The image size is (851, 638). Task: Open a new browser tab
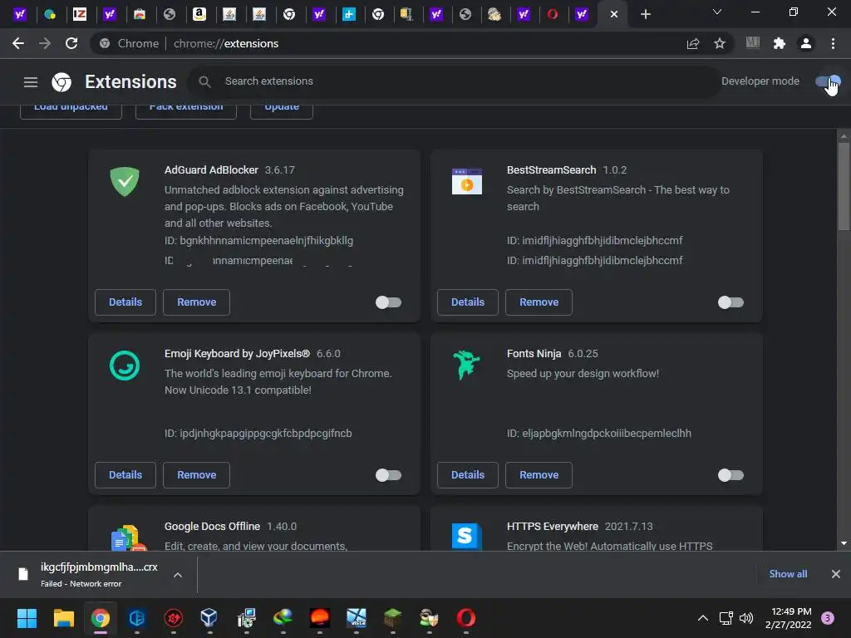(645, 14)
